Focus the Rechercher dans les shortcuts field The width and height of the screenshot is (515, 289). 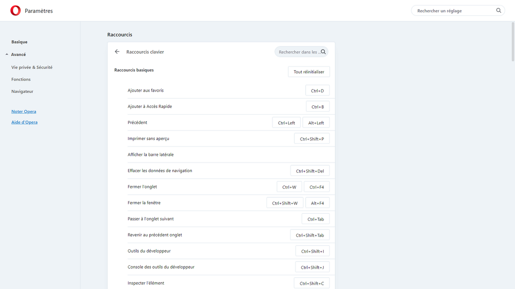tap(301, 52)
